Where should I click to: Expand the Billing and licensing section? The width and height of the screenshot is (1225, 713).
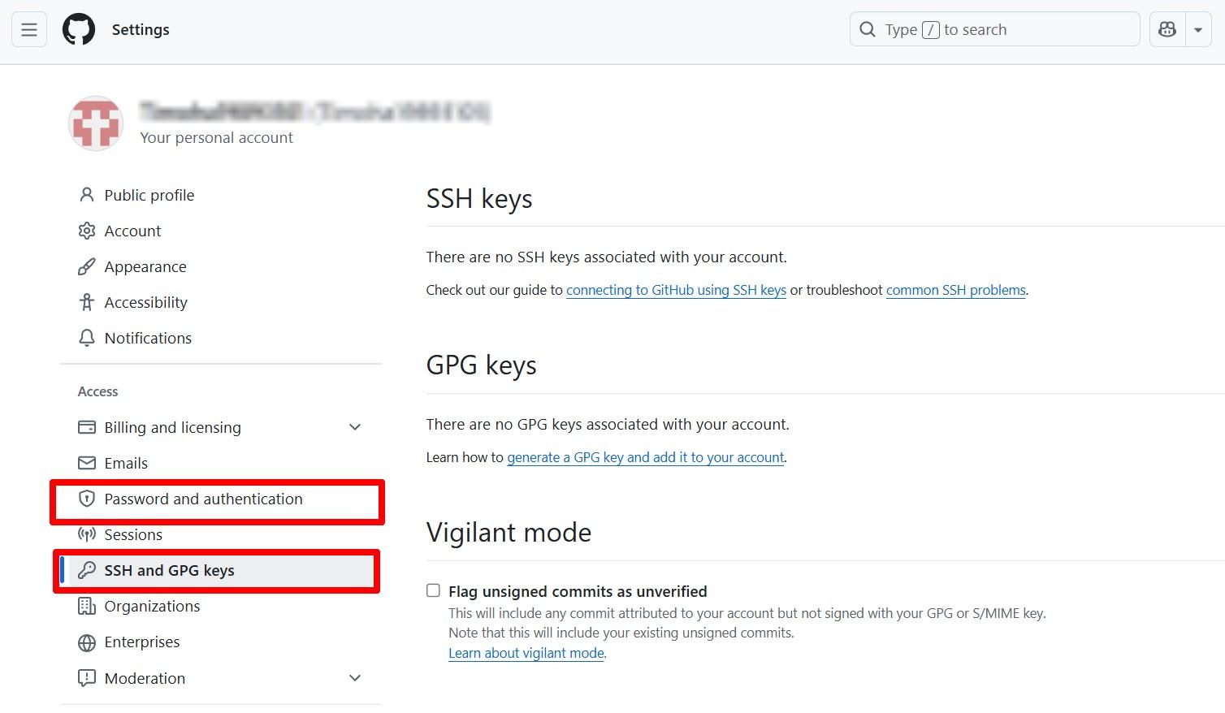click(x=354, y=426)
